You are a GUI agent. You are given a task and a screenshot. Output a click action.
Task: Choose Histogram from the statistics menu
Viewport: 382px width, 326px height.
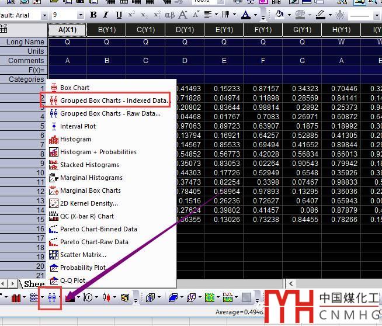pyautogui.click(x=75, y=139)
